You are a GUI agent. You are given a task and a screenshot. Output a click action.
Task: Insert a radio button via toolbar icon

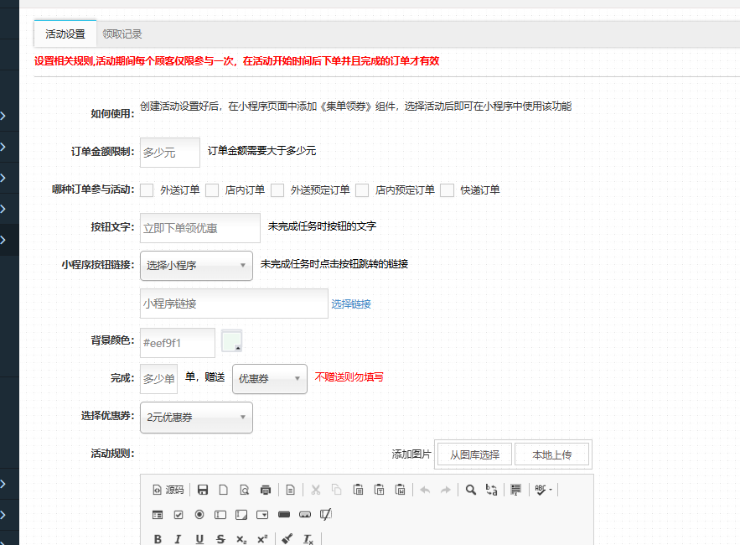coord(199,514)
